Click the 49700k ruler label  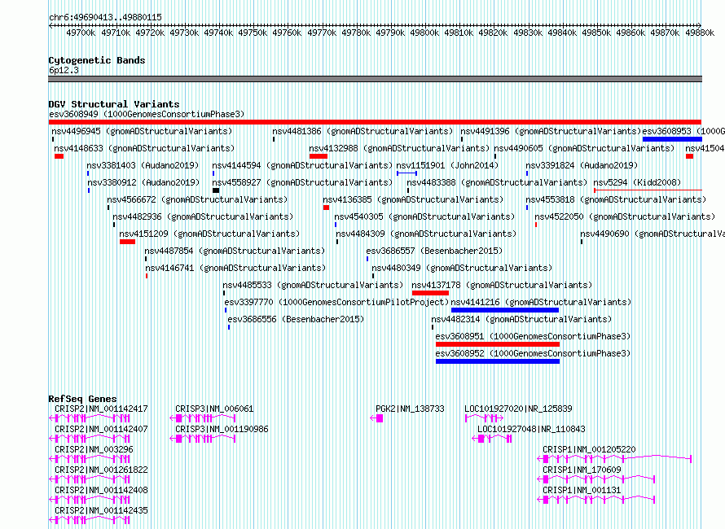click(81, 33)
